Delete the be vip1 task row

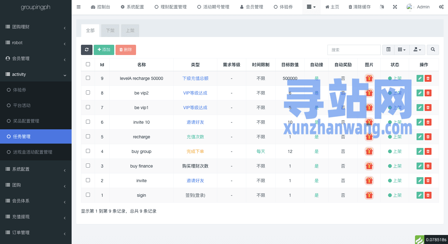[428, 108]
